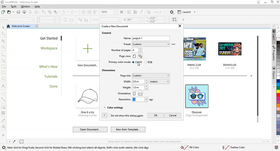280x151 pixels.
Task: Set landscape orientation in dialog
Action: click(x=140, y=93)
